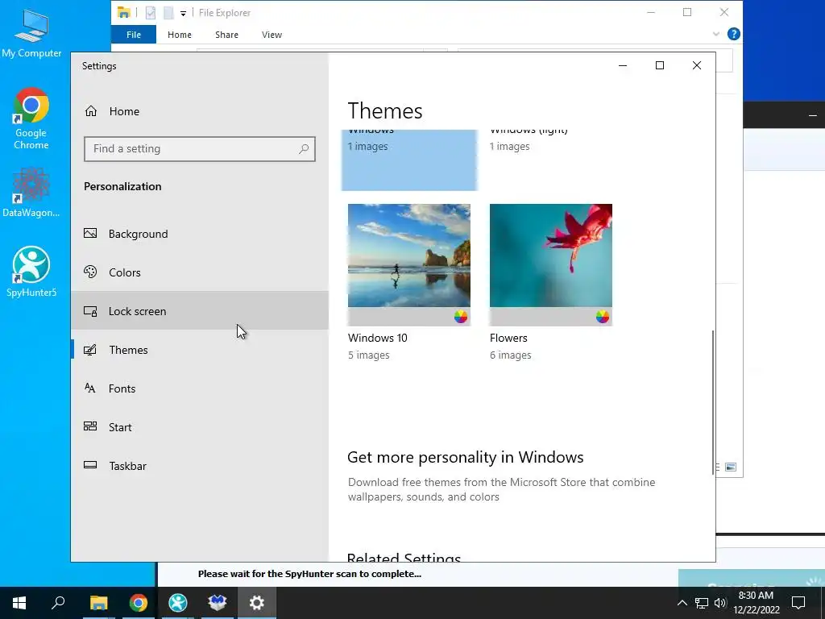Click '5 images' under Windows 10 theme

369,355
